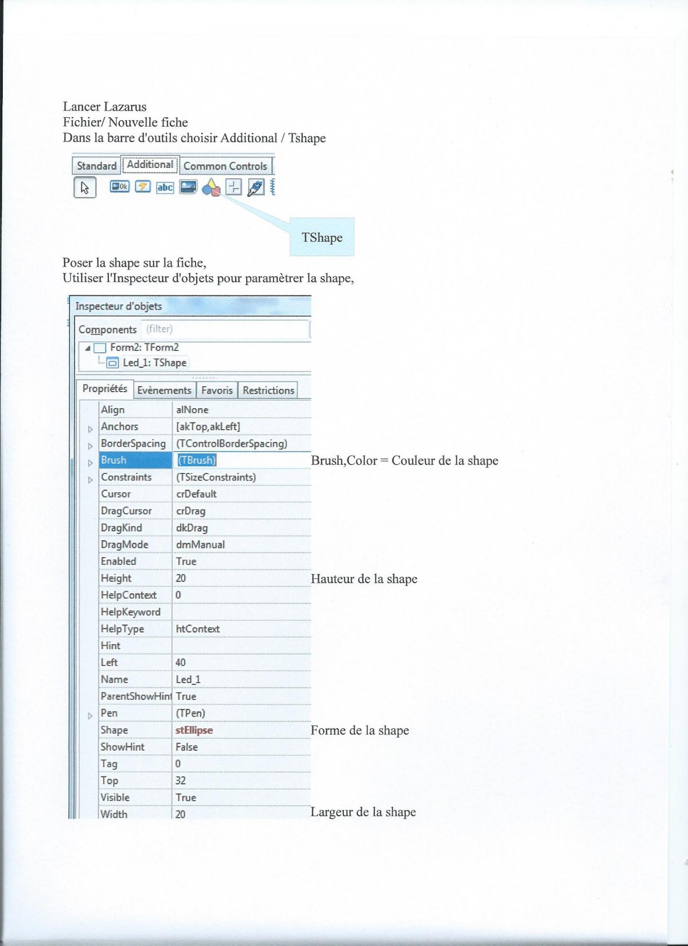
Task: Click the (TPen) value
Action: pyautogui.click(x=190, y=713)
